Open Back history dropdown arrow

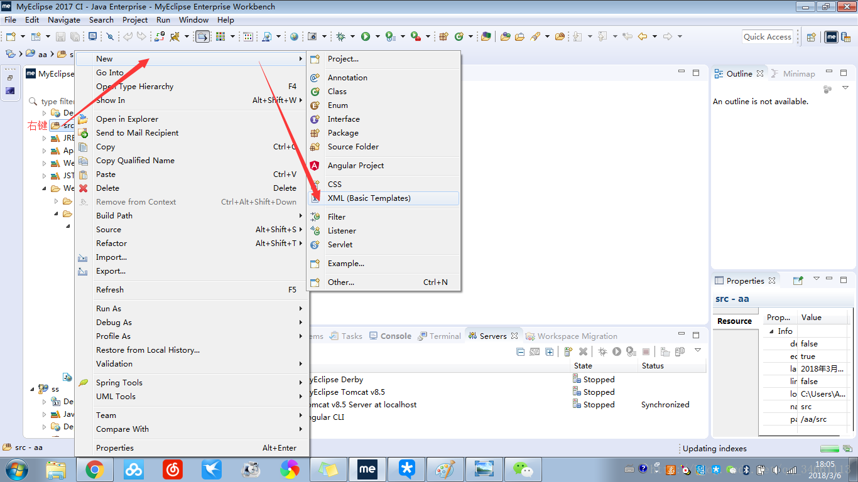[654, 36]
